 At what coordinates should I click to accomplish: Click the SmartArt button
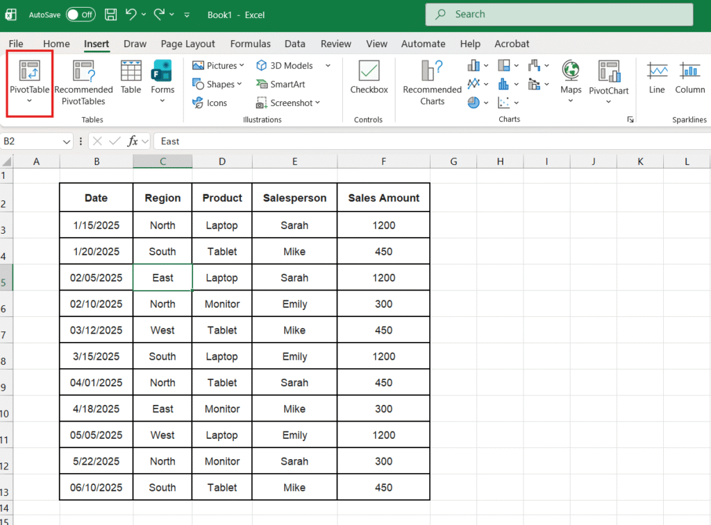point(281,85)
